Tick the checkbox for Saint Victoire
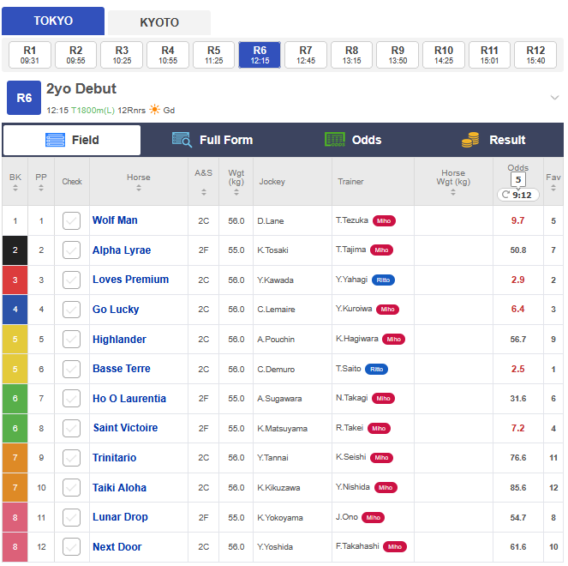The width and height of the screenshot is (568, 566). 71,428
